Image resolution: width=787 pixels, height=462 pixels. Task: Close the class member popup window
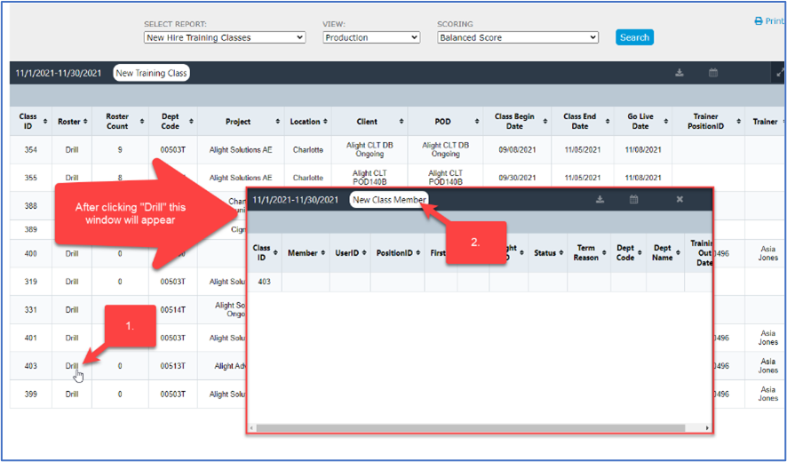680,200
